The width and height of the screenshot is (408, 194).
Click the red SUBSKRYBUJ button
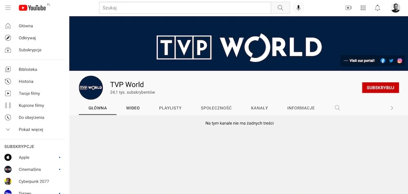click(380, 88)
